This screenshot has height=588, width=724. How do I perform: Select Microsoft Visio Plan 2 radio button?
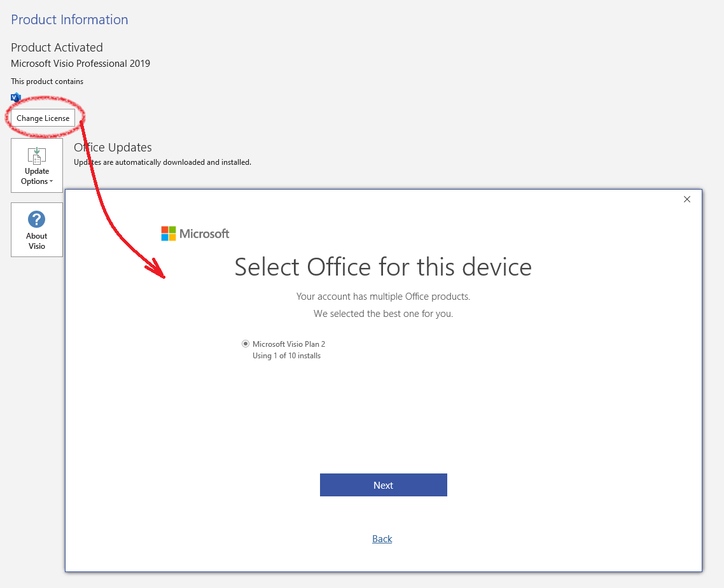[246, 344]
